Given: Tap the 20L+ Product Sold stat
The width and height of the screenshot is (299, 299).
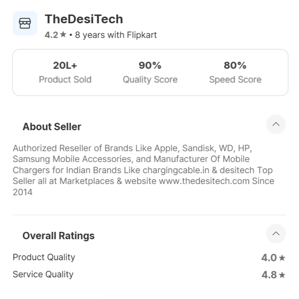Looking at the screenshot, I should (x=65, y=72).
